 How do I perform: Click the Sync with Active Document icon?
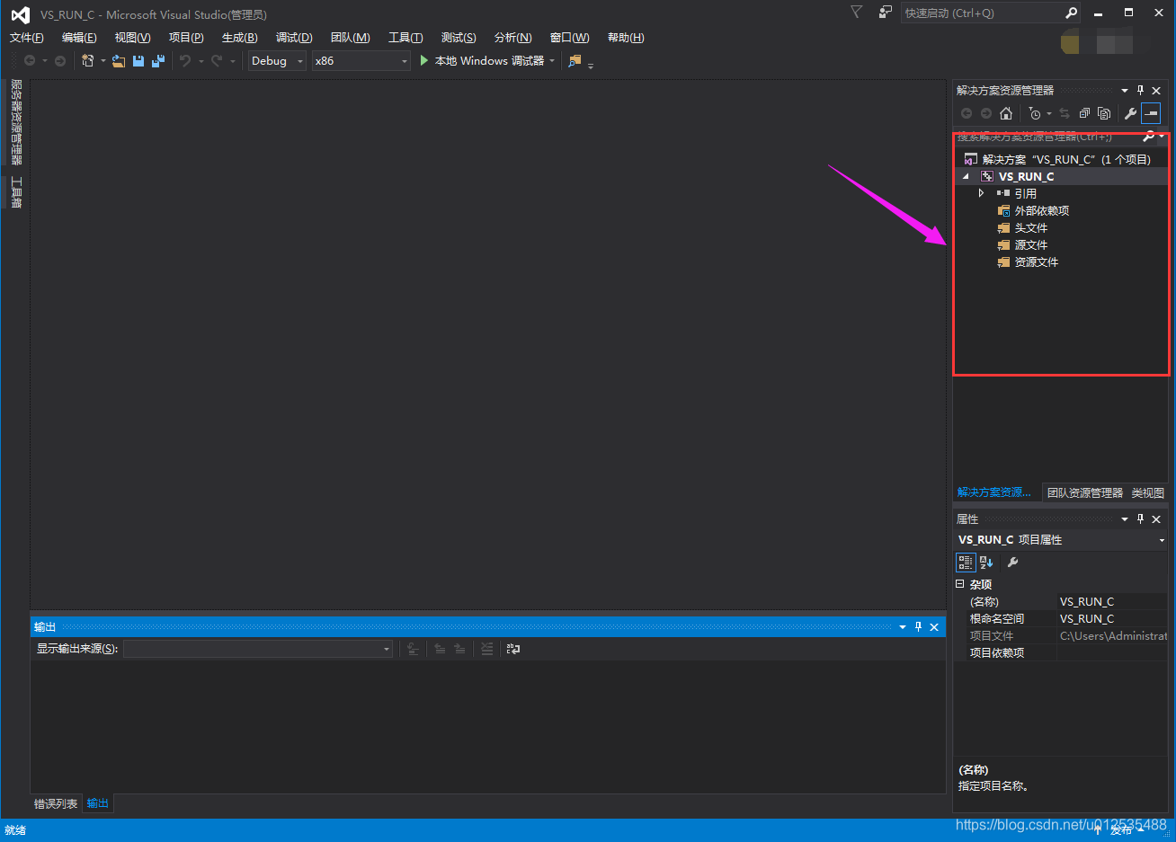tap(1065, 113)
